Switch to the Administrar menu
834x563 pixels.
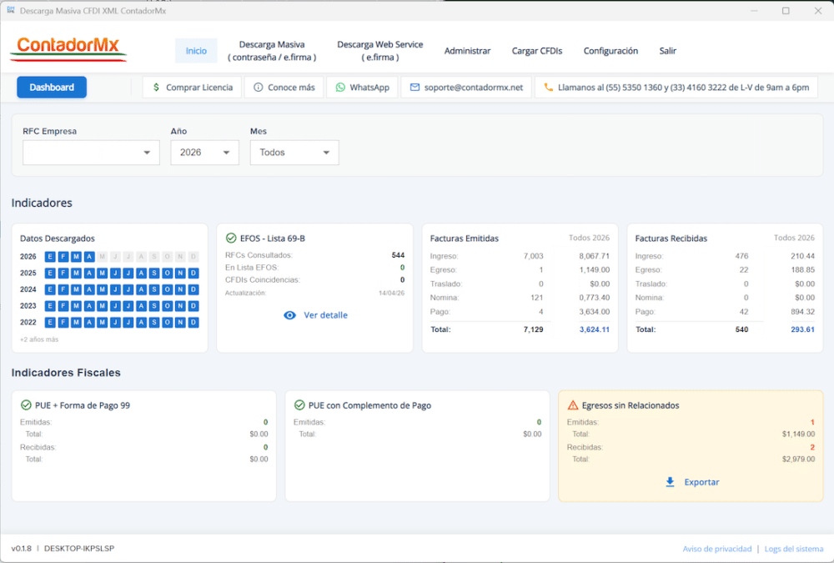(468, 51)
